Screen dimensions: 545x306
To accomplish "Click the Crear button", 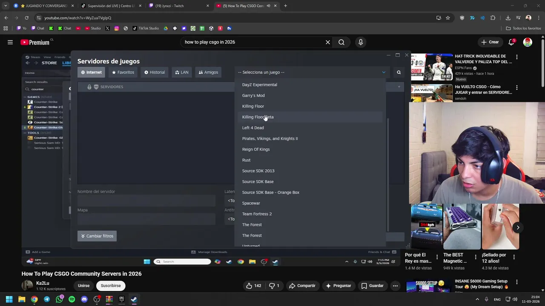I will click(490, 42).
